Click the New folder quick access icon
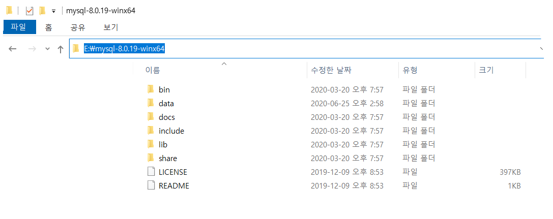The image size is (553, 219). pyautogui.click(x=42, y=11)
